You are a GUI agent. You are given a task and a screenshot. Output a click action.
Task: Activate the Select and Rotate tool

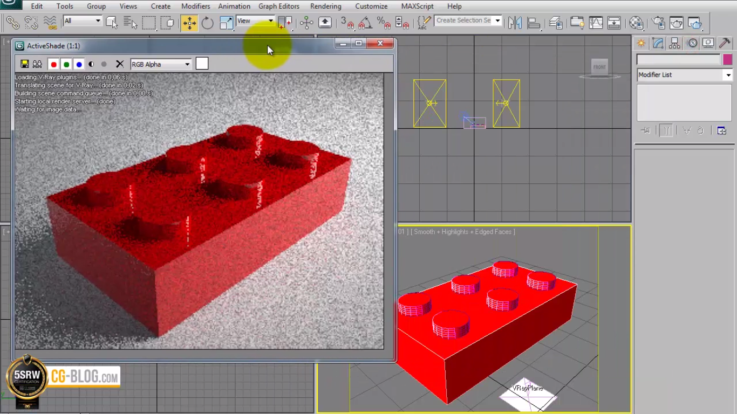click(x=208, y=23)
